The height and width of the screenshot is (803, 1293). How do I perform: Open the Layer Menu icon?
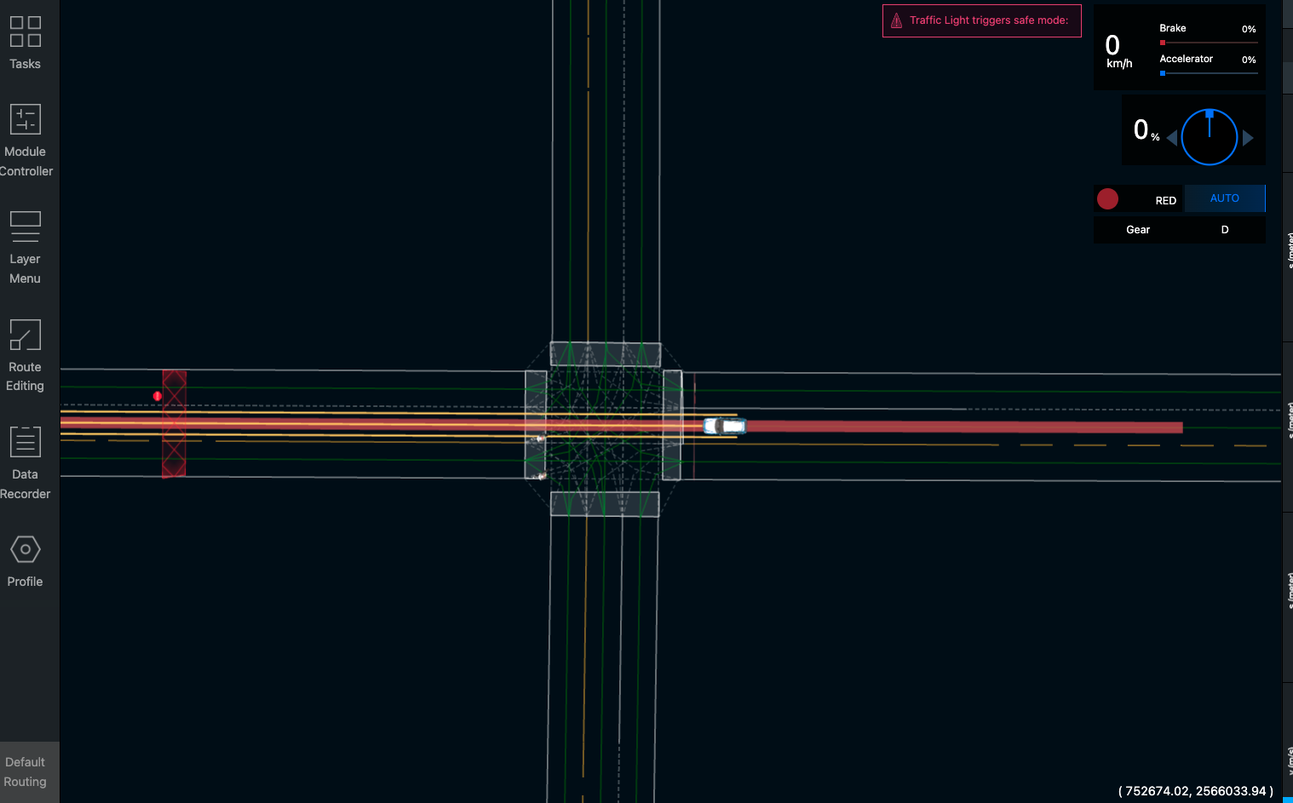[x=26, y=227]
